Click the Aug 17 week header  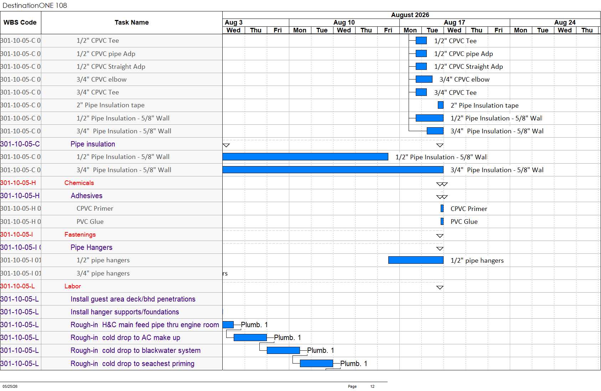[x=455, y=22]
